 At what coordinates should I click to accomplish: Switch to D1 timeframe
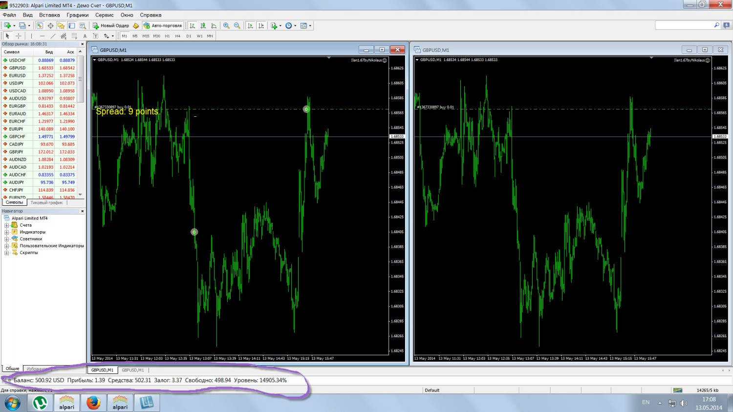pyautogui.click(x=189, y=36)
